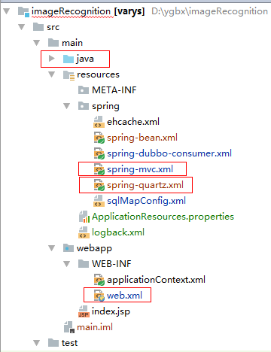The width and height of the screenshot is (271, 352).
Task: Click the D:\ygbx\imageRecognition path text
Action: (210, 11)
